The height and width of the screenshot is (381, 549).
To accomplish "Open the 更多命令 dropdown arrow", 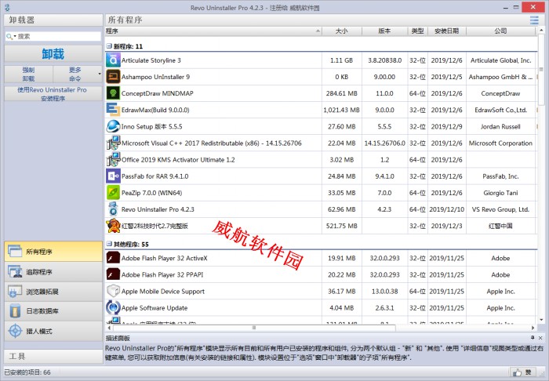I will [100, 74].
